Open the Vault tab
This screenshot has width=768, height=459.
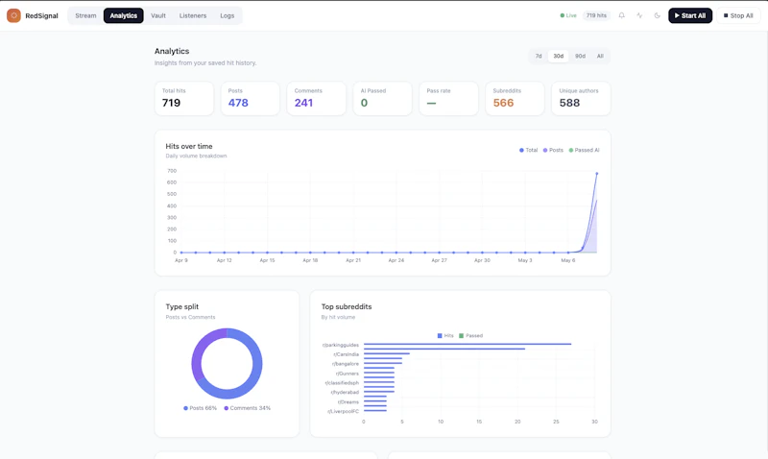(x=158, y=15)
